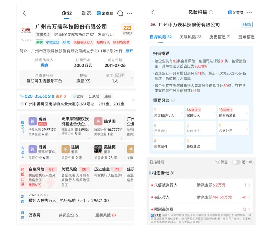Tap 223 企查分 score badge

point(127,30)
